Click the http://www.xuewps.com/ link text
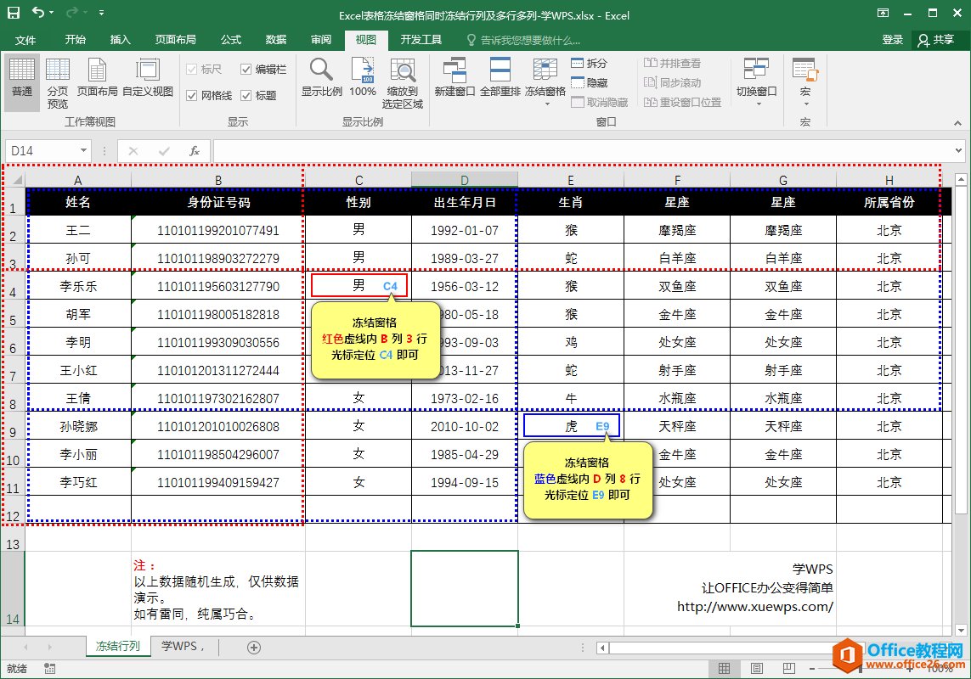Viewport: 971px width, 679px height. click(x=755, y=607)
